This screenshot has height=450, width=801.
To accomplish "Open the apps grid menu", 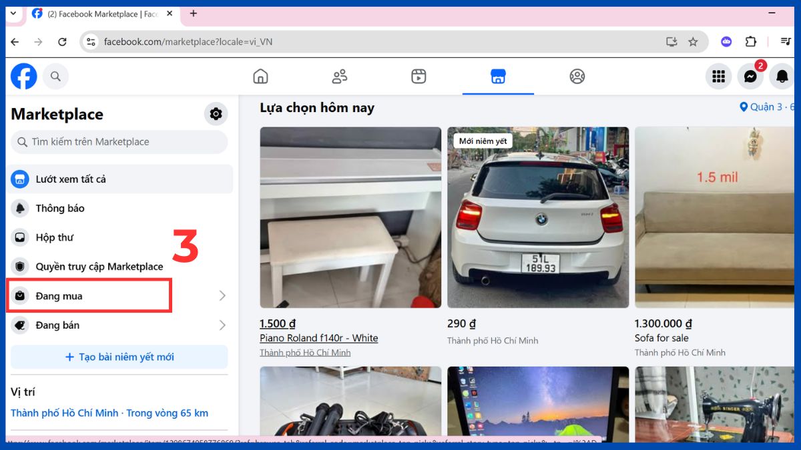I will (718, 76).
